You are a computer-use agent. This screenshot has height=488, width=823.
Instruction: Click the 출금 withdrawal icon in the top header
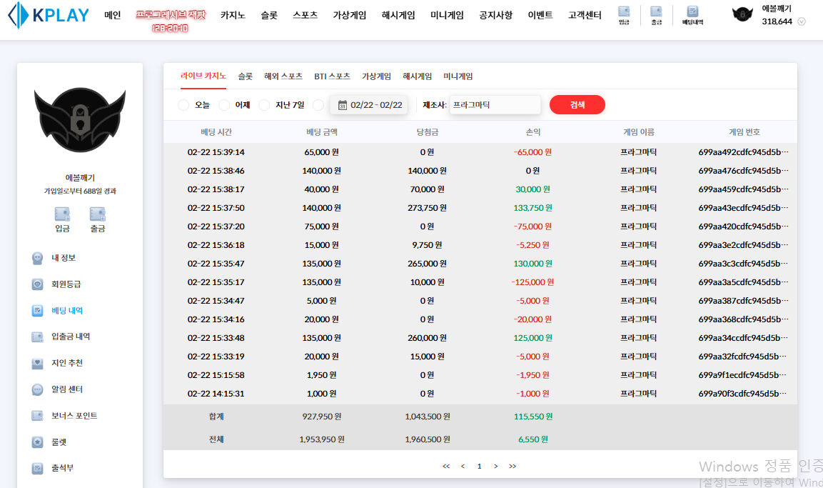pyautogui.click(x=656, y=14)
